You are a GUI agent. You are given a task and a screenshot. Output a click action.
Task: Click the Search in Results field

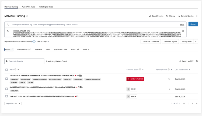(24, 61)
